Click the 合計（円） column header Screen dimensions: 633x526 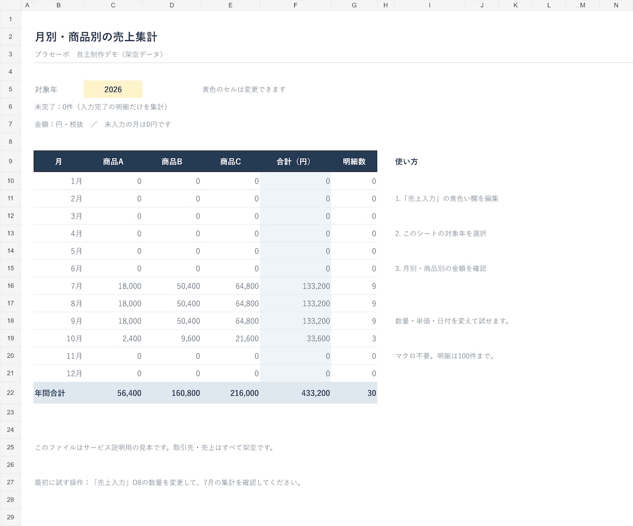[x=295, y=161]
